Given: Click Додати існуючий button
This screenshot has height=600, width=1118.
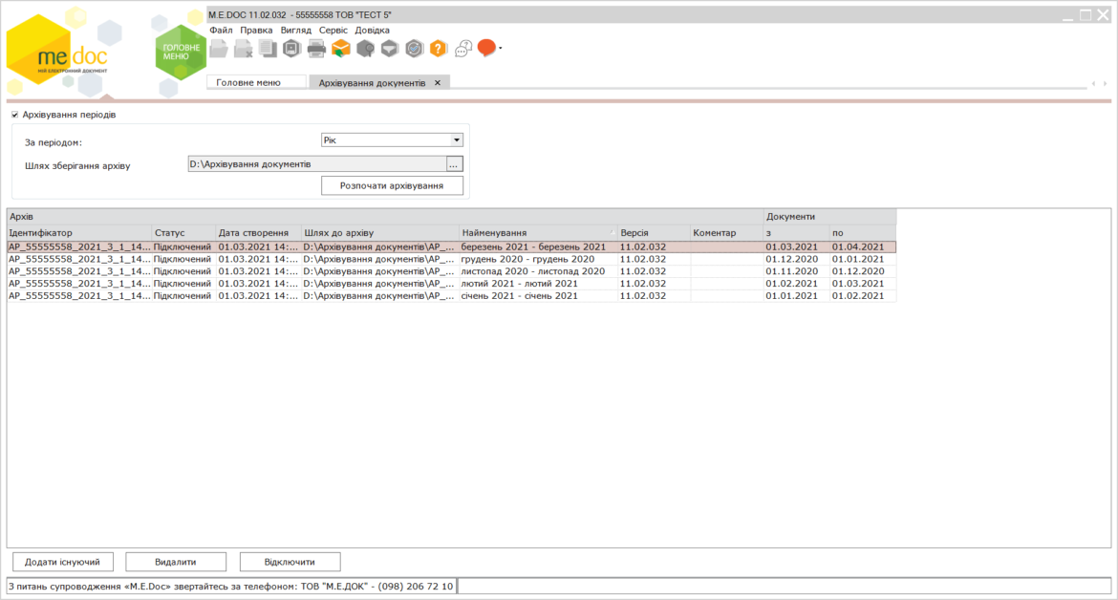Looking at the screenshot, I should 63,562.
